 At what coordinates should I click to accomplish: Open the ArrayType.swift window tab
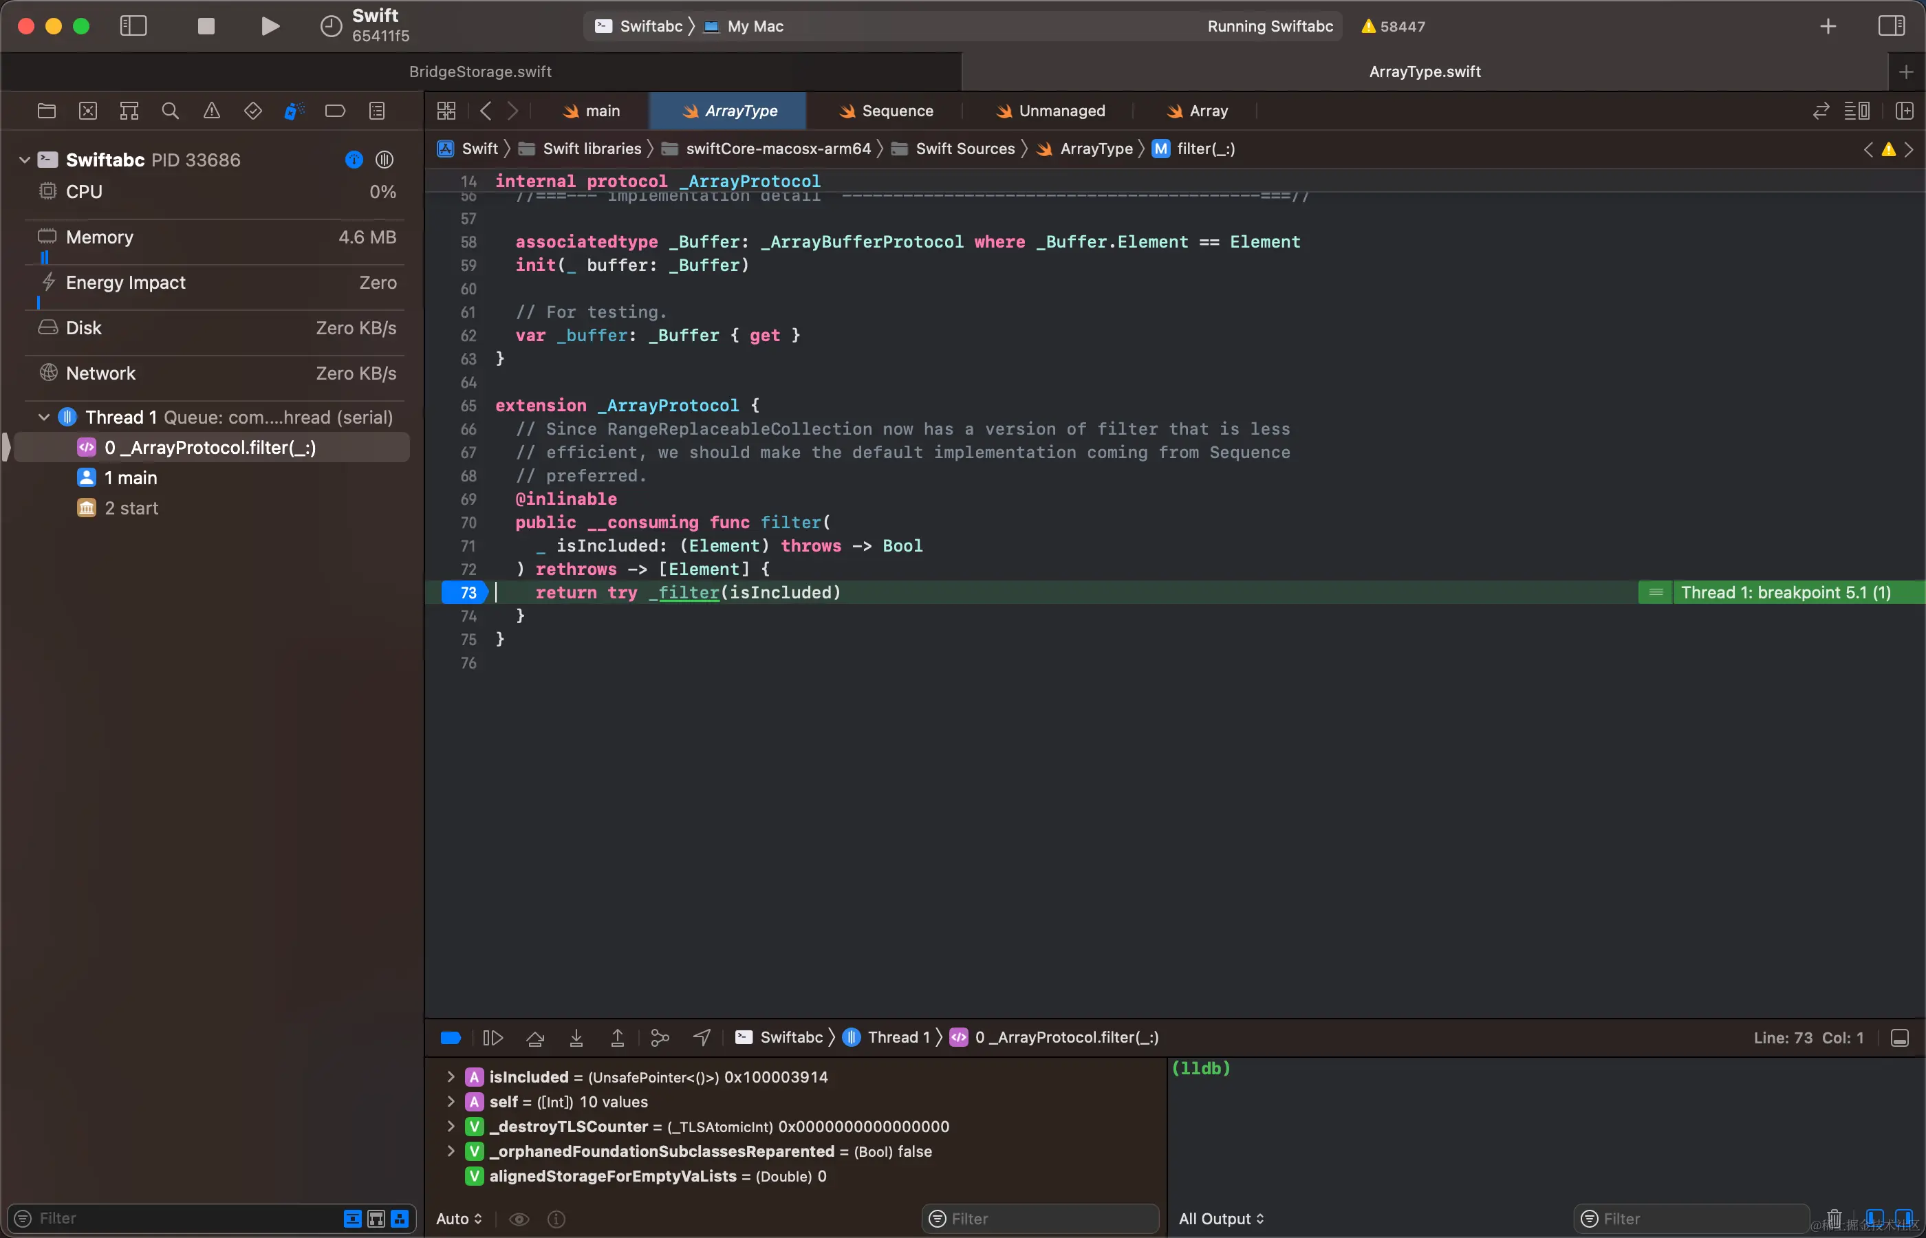(x=1425, y=72)
